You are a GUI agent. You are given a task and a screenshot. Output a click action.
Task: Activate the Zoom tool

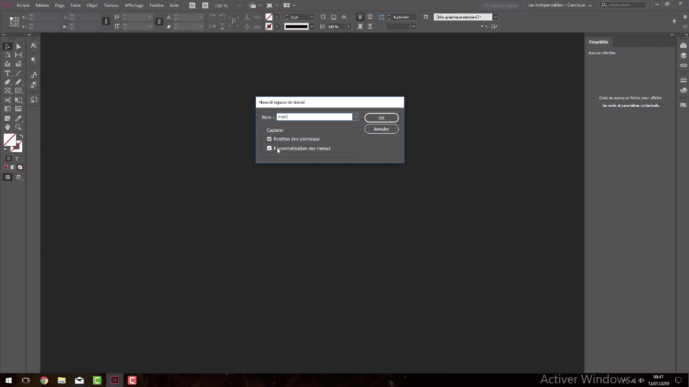17,127
